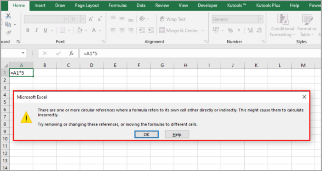Open Conditional Formatting menu
This screenshot has height=171, width=322.
(282, 25)
